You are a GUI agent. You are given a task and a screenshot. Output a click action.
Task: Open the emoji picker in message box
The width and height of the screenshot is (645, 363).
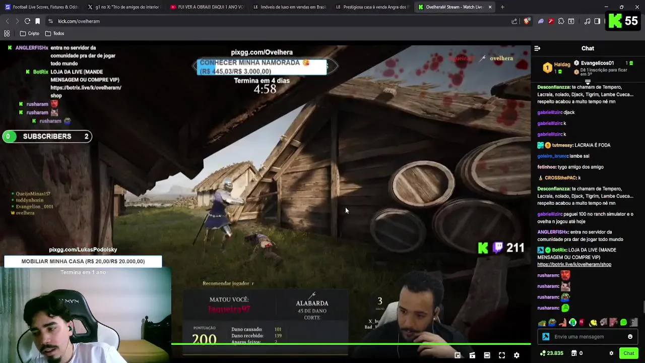point(630,337)
